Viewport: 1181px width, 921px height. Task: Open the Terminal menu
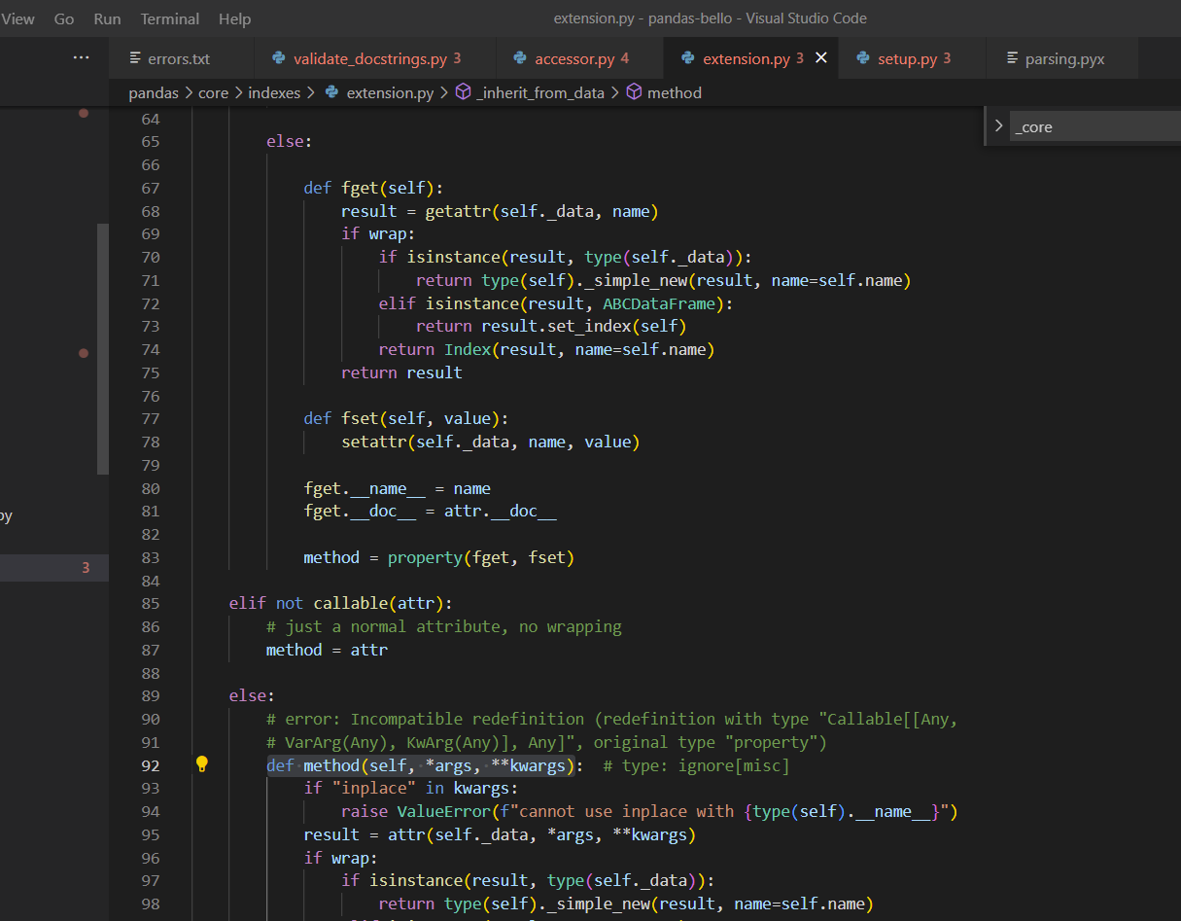pos(170,18)
